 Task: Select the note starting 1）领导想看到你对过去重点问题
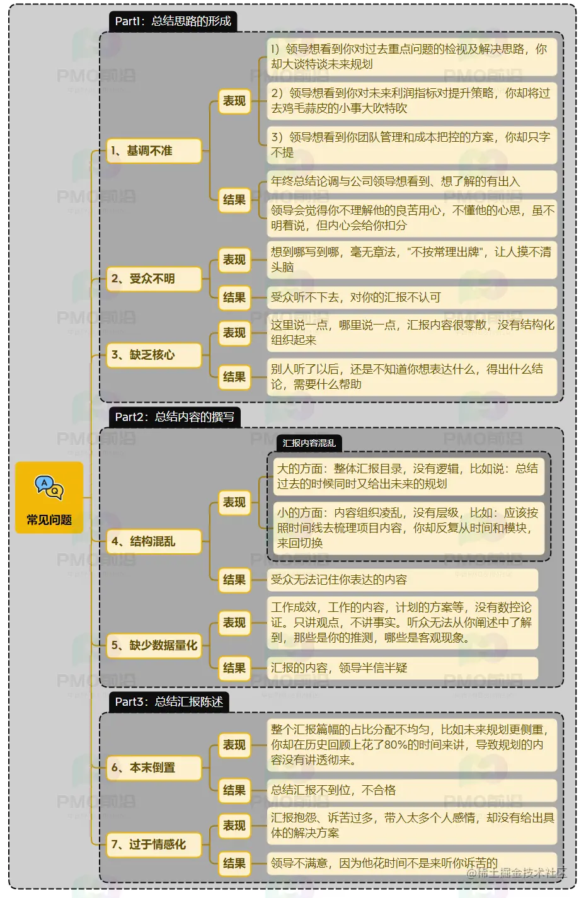[x=412, y=57]
